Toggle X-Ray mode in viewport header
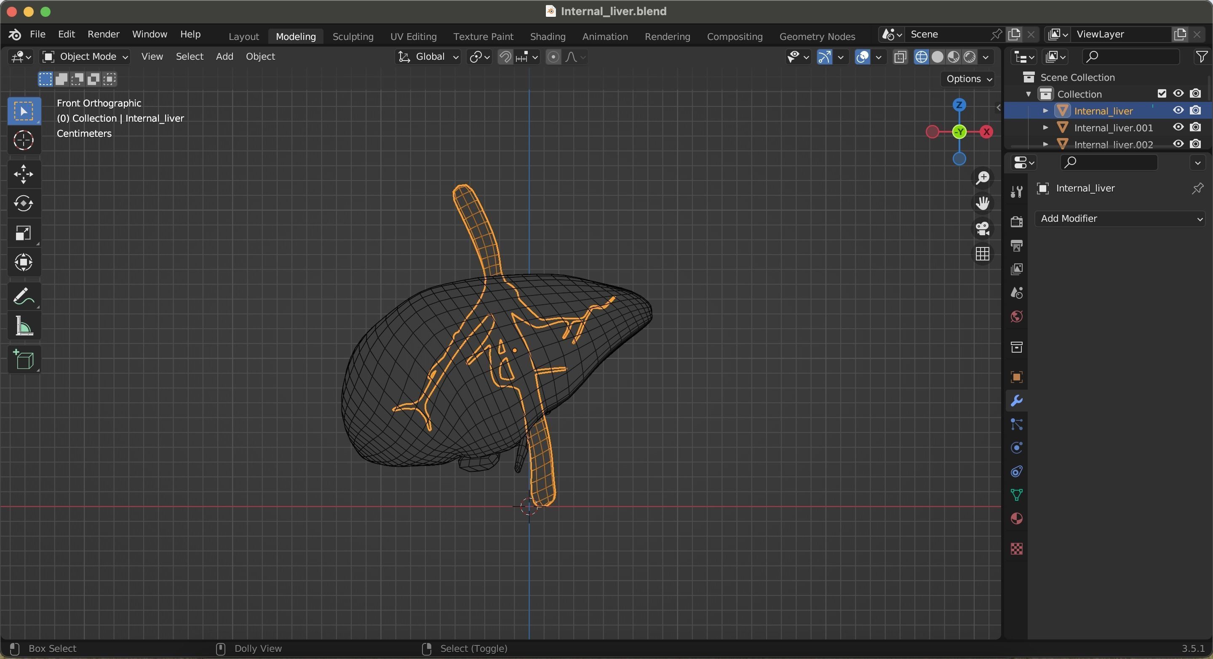This screenshot has width=1213, height=659. click(900, 57)
